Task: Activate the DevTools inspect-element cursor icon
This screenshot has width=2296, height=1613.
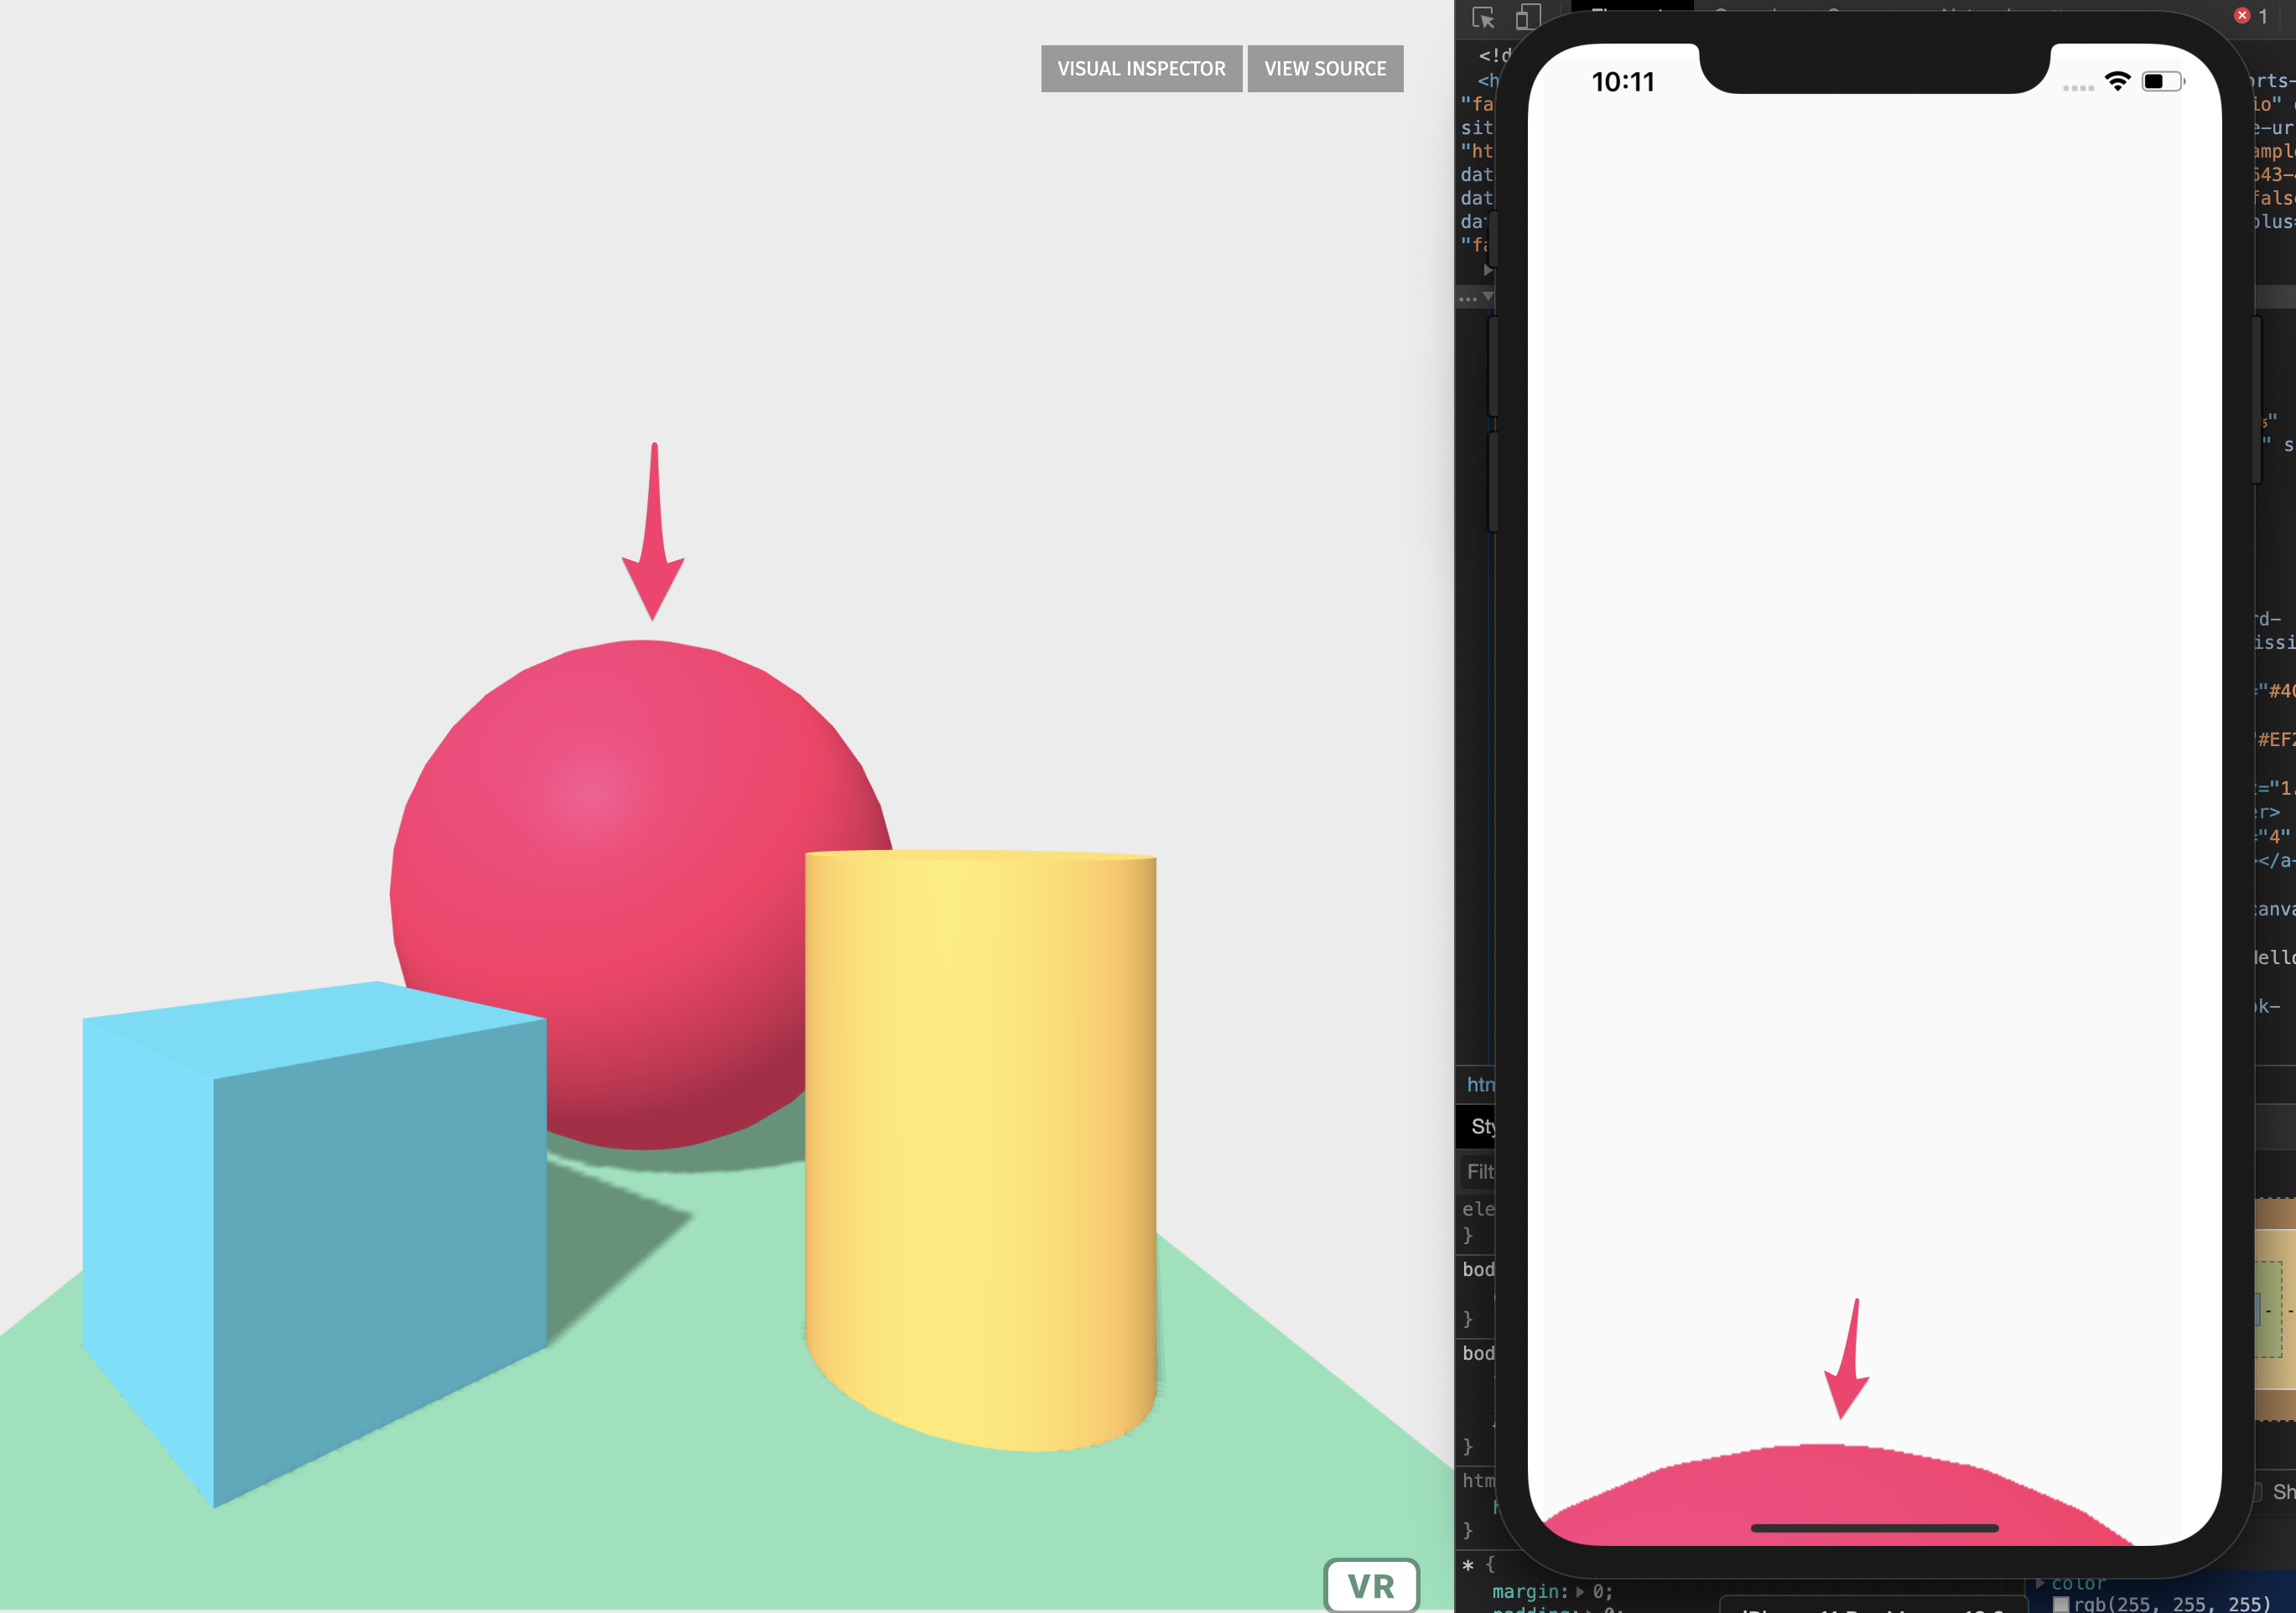Action: tap(1483, 18)
